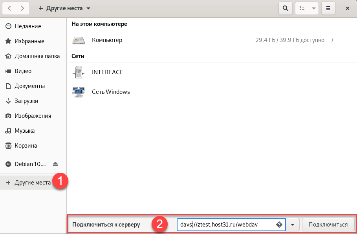Click the Сети section heading
This screenshot has width=357, height=234.
point(78,56)
